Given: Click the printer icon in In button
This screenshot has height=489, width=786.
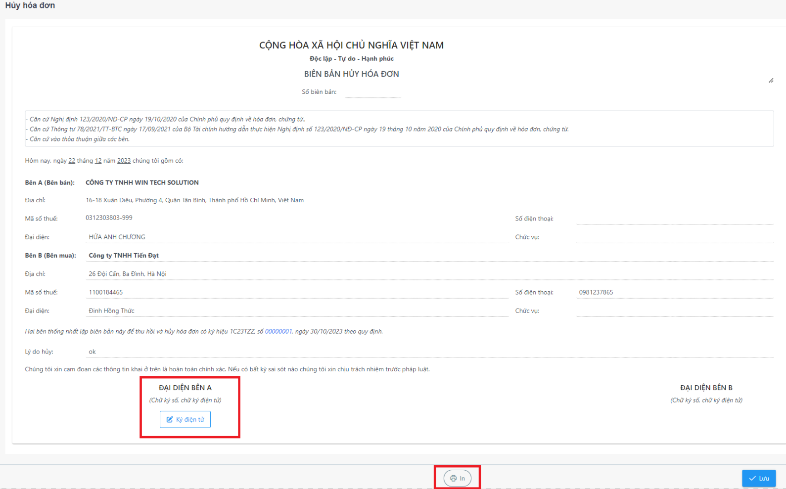Looking at the screenshot, I should click(x=453, y=478).
